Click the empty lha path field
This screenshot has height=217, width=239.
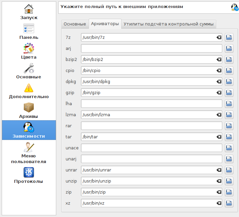click(152, 104)
